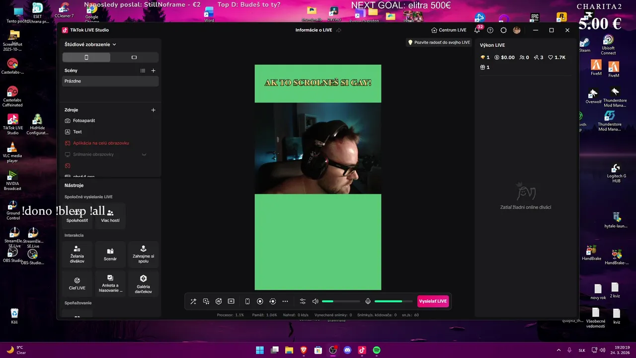This screenshot has height=358, width=636.
Task: Add a new source in Zdroje
Action: pyautogui.click(x=153, y=110)
